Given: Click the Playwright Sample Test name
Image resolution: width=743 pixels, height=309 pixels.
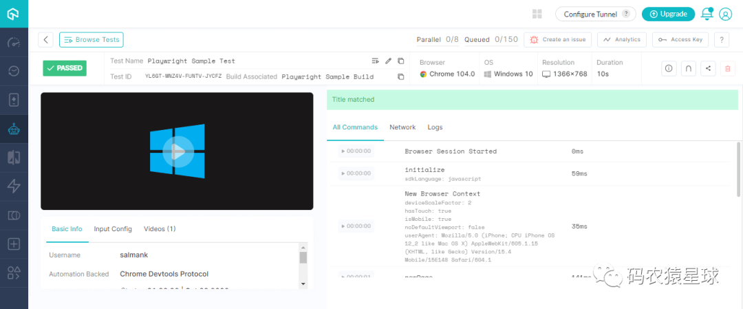Looking at the screenshot, I should (191, 61).
